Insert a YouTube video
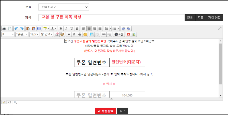This screenshot has height=115, width=228. 129,34
